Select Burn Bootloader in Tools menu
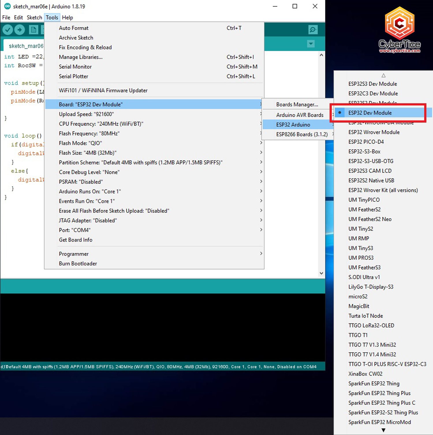433x435 pixels. (78, 263)
